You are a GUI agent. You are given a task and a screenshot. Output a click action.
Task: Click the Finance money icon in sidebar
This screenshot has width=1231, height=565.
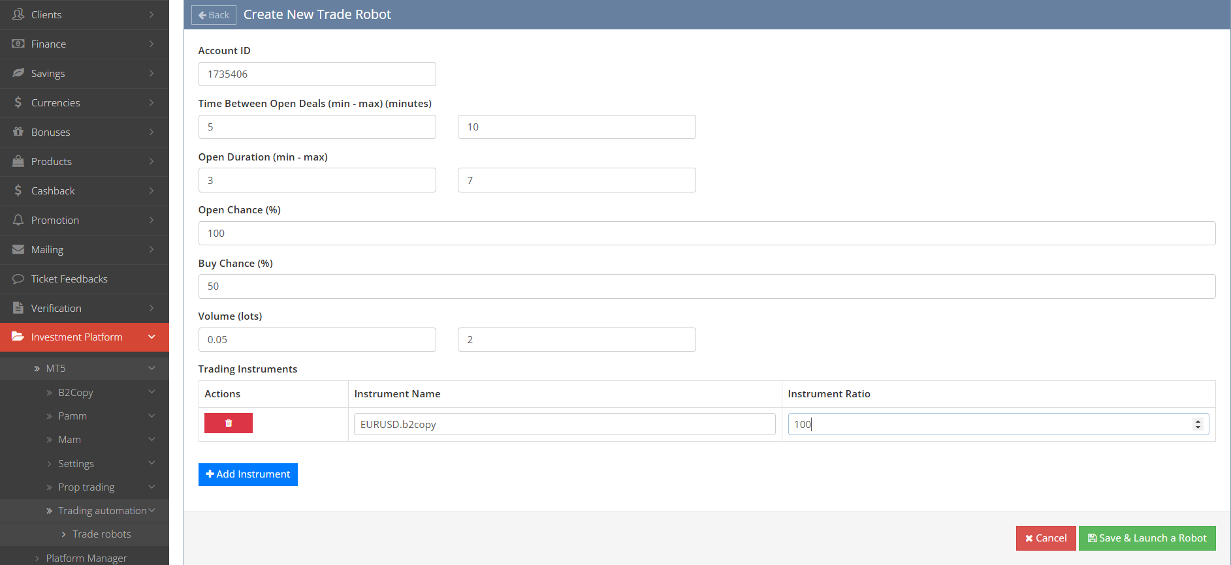[x=18, y=44]
